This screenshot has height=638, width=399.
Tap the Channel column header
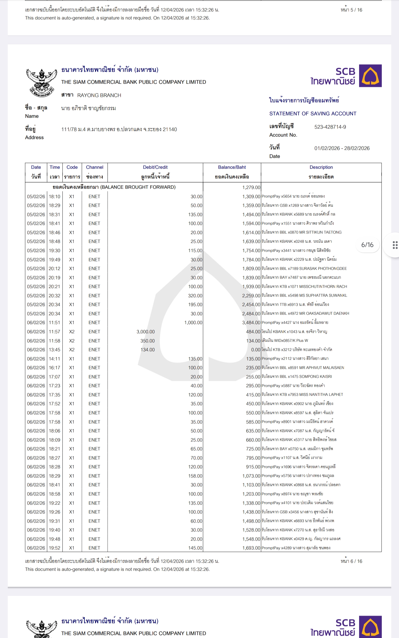click(94, 172)
